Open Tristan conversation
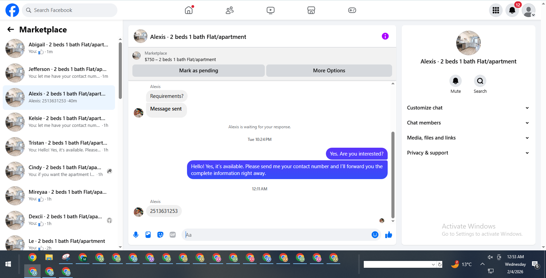 point(59,147)
